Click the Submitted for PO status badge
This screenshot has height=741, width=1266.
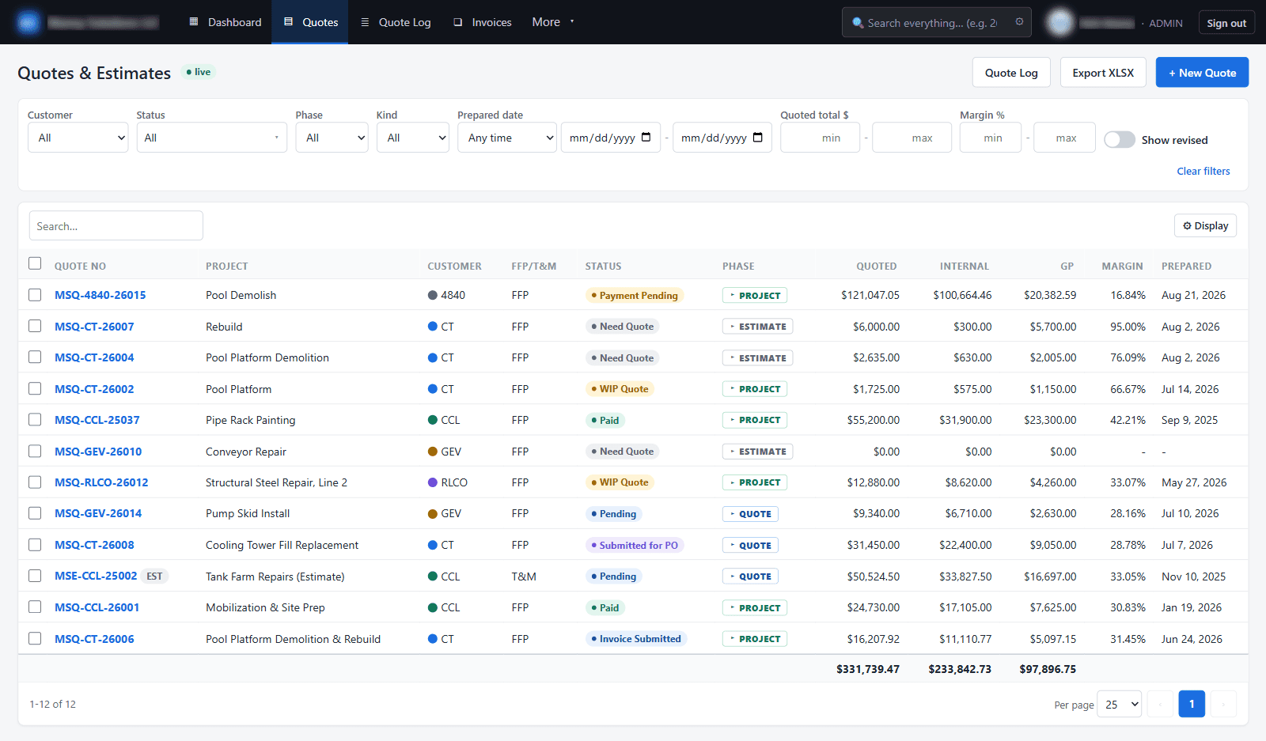[x=635, y=545]
